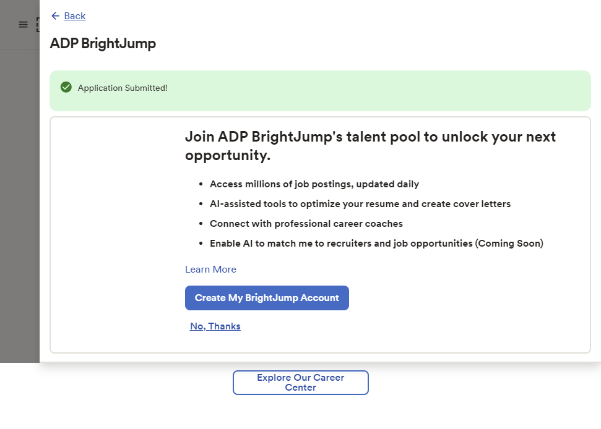Open Explore Our Career Center button
Screen dimensions: 601x429
[300, 383]
